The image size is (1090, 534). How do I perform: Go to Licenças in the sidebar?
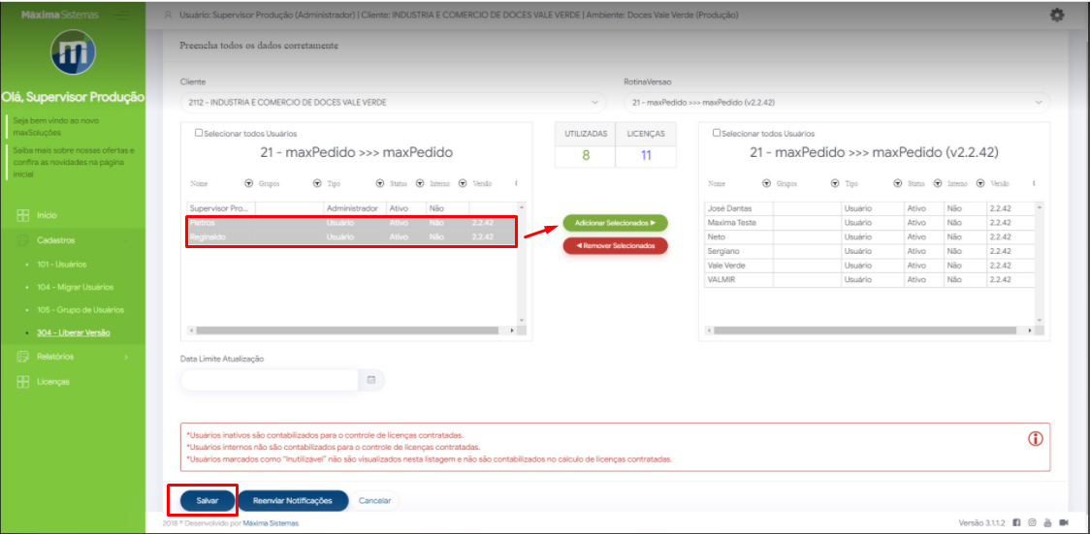click(x=53, y=382)
